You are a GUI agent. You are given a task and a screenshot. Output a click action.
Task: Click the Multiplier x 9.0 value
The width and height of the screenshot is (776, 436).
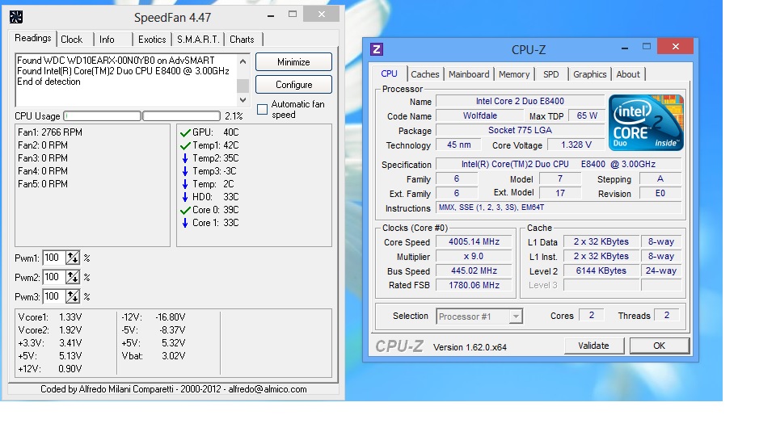click(474, 257)
